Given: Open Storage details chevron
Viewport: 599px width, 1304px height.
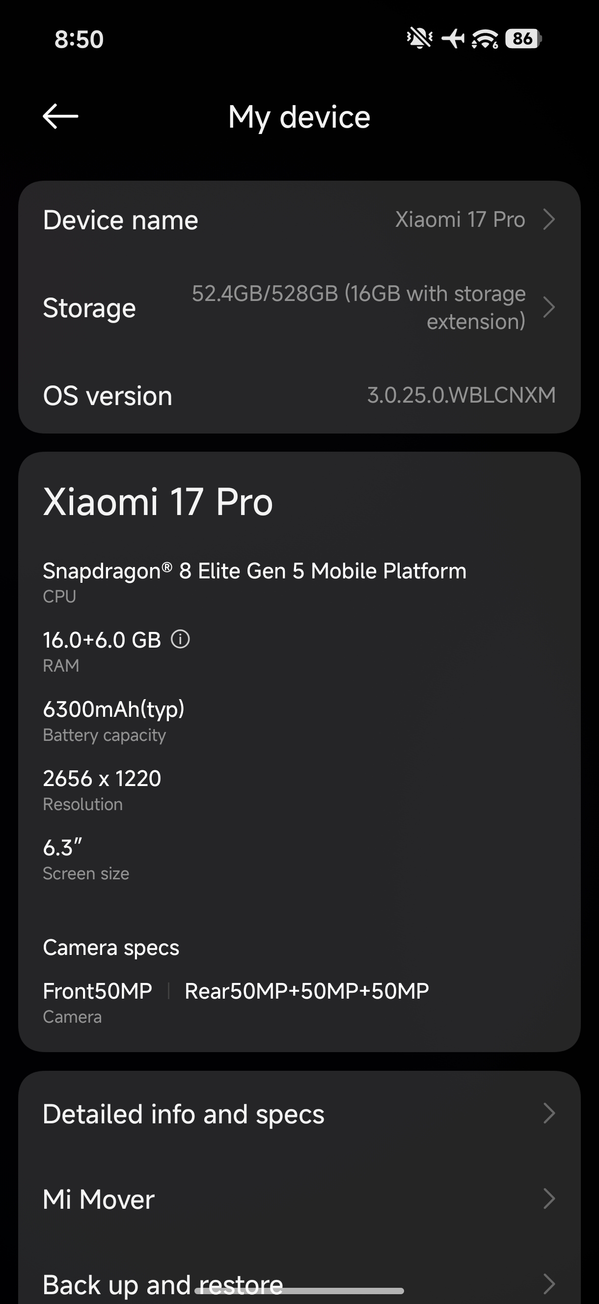Looking at the screenshot, I should click(549, 307).
